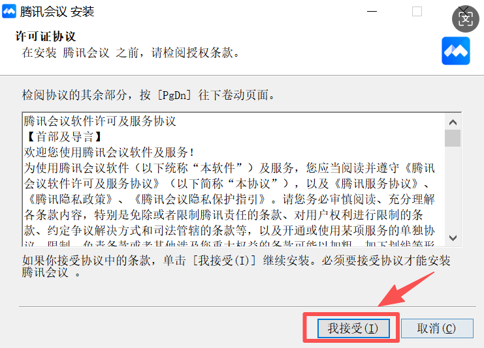Screen dimensions: 484x348
Task: Click inside the license agreement text box
Action: click(233, 180)
